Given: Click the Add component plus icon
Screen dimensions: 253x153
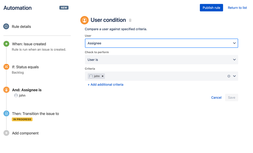Looking at the screenshot, I should coord(6,133).
